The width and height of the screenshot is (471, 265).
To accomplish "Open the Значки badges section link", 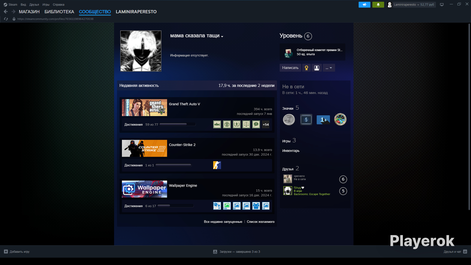I will 291,108.
